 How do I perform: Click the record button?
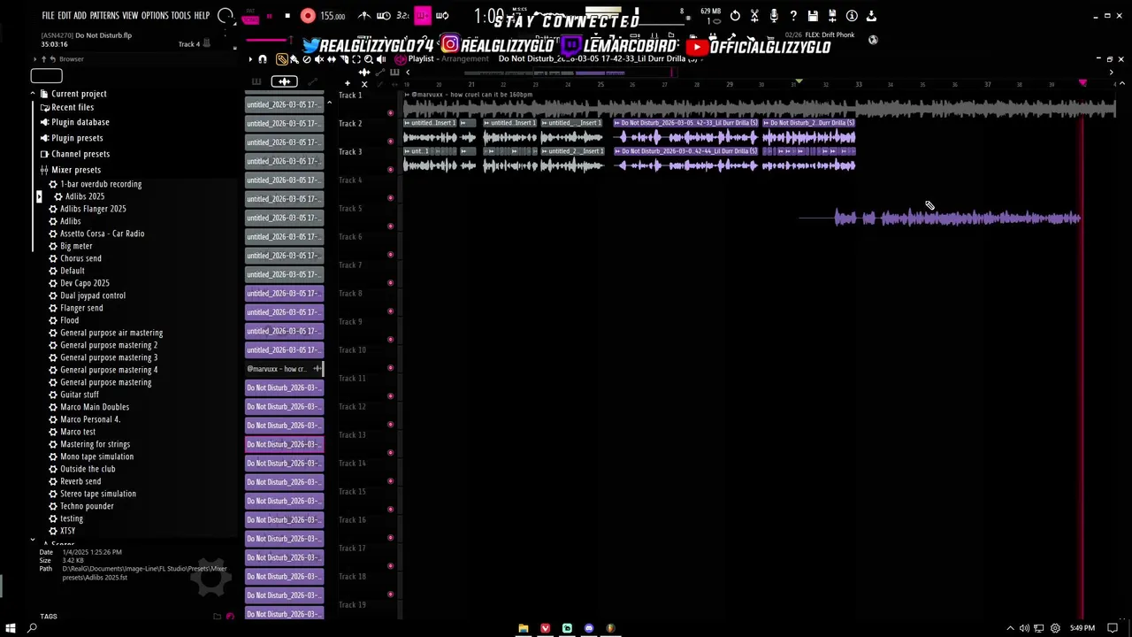coord(308,16)
